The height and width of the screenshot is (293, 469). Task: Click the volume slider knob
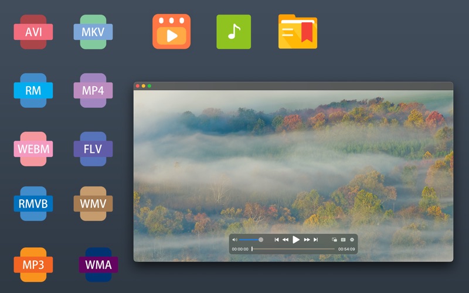(x=261, y=240)
